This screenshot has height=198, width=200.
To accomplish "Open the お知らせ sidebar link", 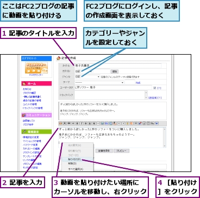I will [x=27, y=89].
